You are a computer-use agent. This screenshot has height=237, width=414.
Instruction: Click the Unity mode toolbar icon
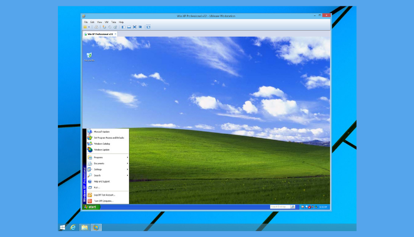(x=141, y=27)
